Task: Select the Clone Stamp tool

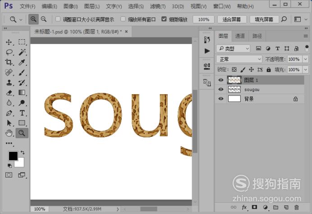Action: [x=9, y=82]
